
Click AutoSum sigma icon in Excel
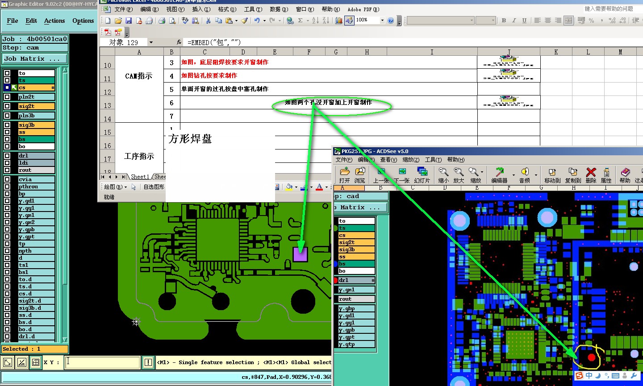point(301,21)
